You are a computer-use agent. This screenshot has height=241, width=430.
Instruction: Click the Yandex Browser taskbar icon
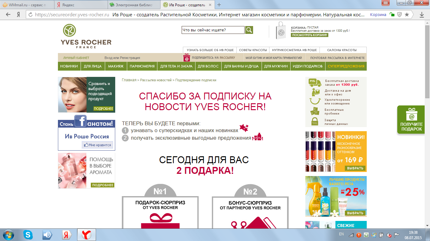(x=87, y=235)
